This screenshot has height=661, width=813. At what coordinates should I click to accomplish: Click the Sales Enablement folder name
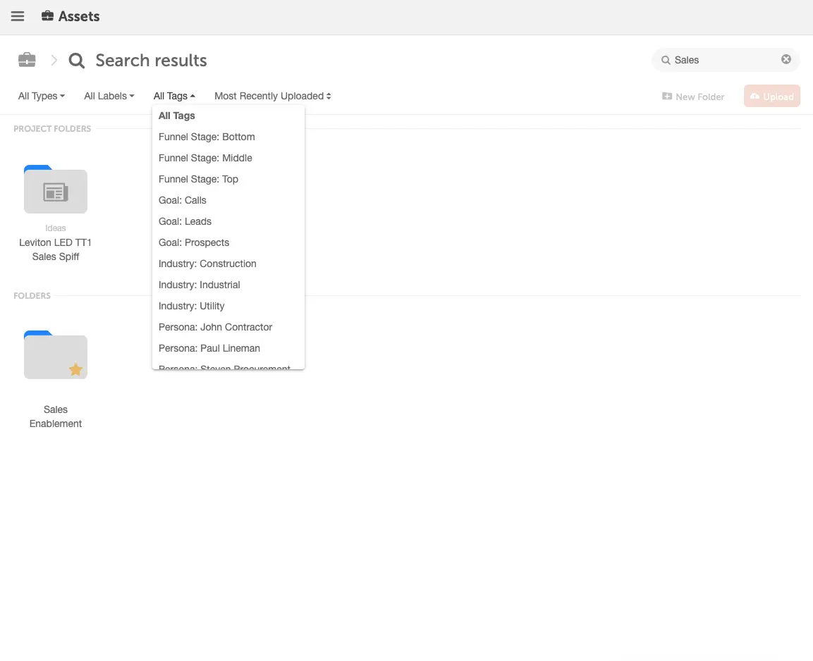click(x=56, y=416)
